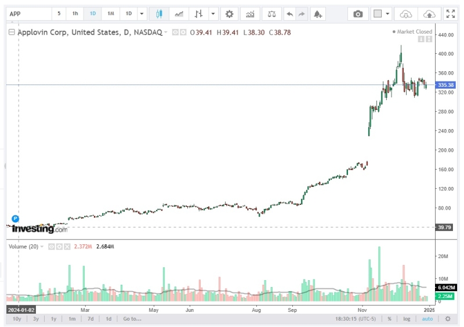Viewport: 464px width, 327px height.
Task: Take a chart snapshot with camera icon
Action: [358, 14]
